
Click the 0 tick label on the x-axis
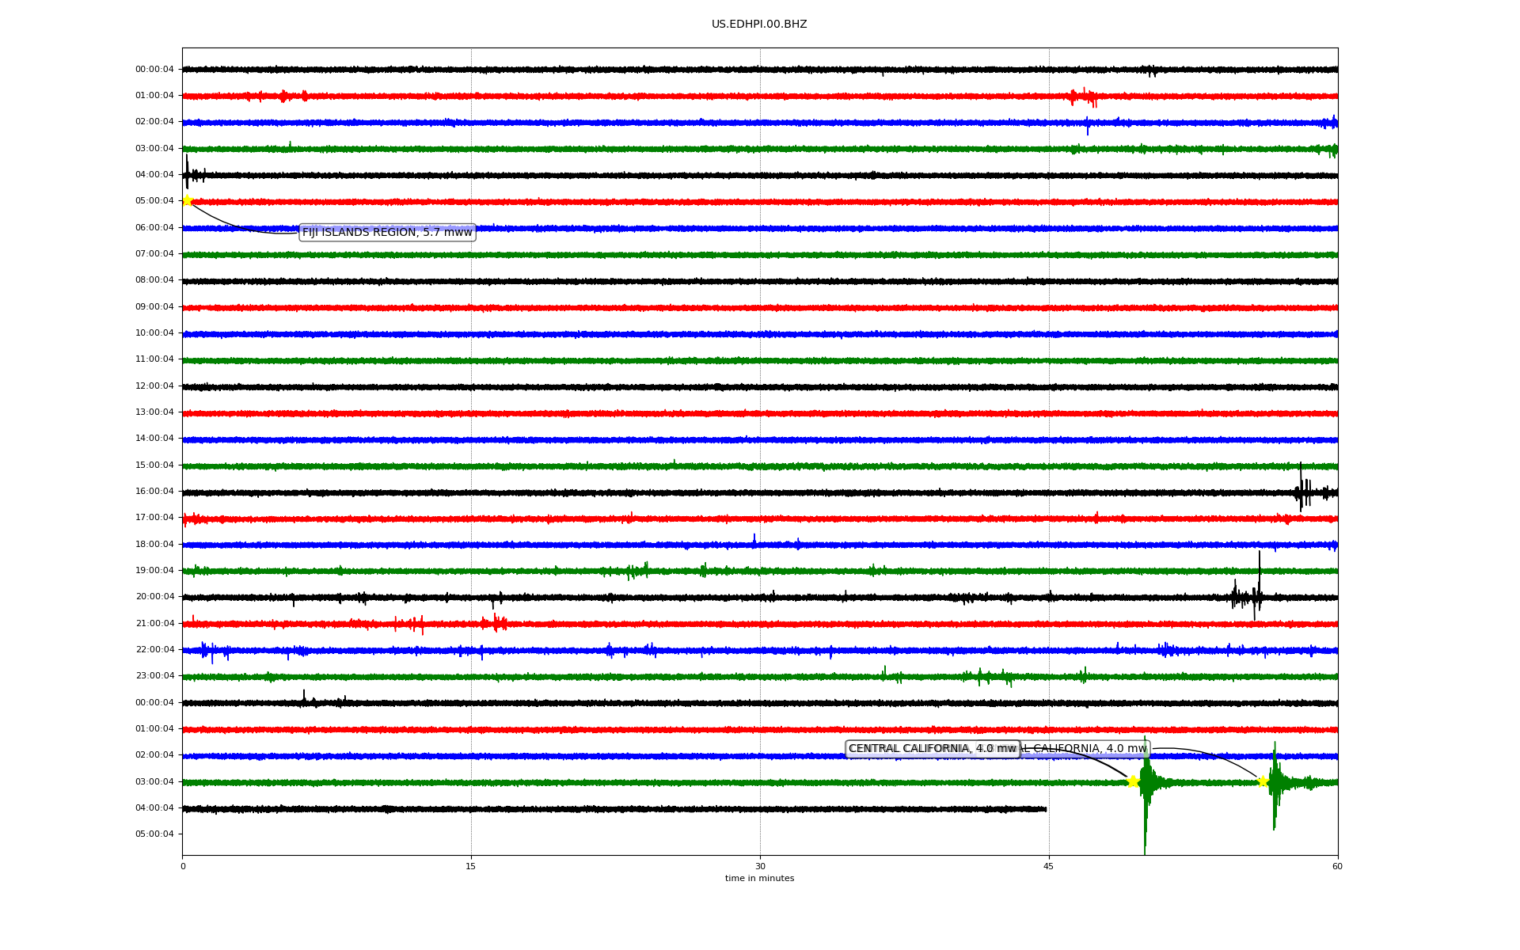183,866
